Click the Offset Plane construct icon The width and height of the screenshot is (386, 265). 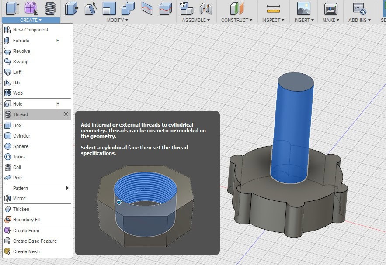click(236, 8)
